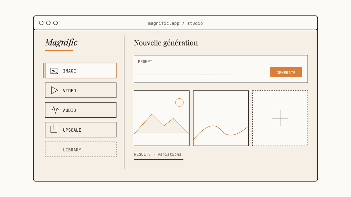351x197 pixels.
Task: Click the first window control circle
Action: [x=41, y=23]
